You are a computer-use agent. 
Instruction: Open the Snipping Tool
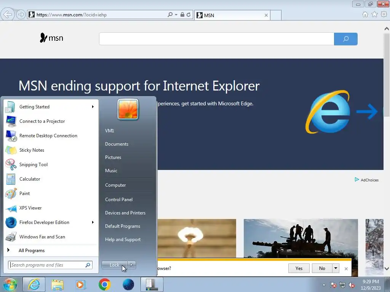(x=51, y=164)
